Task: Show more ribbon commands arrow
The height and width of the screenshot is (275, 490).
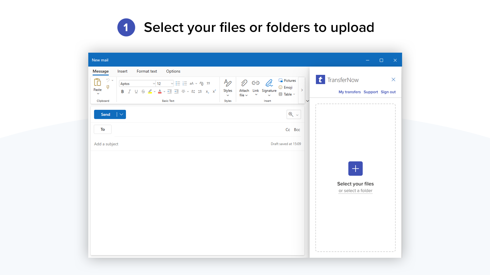Action: click(302, 90)
